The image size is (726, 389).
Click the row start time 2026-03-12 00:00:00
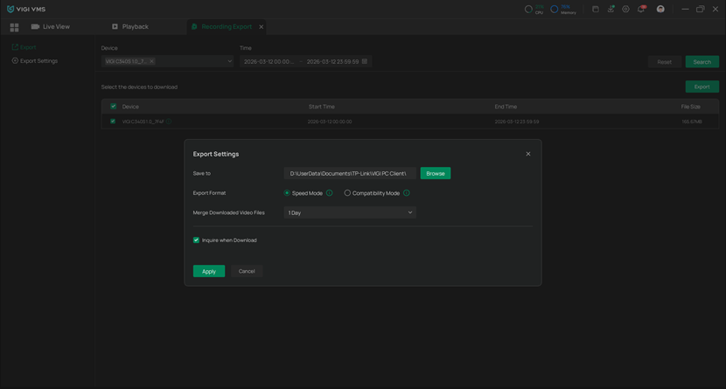tap(330, 122)
